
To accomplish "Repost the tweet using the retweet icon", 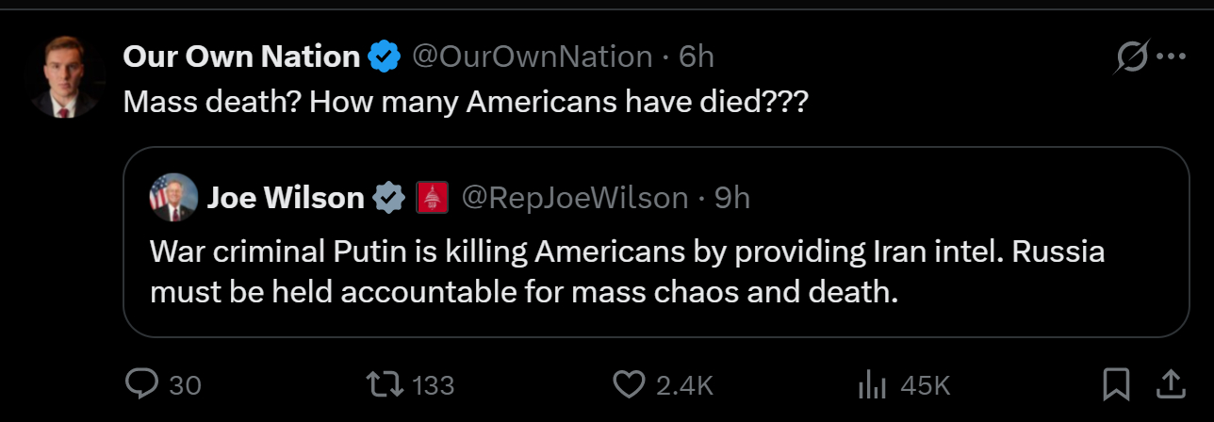I will (385, 384).
